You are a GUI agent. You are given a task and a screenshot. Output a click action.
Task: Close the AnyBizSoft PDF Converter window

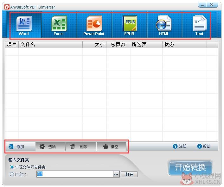tap(212, 5)
